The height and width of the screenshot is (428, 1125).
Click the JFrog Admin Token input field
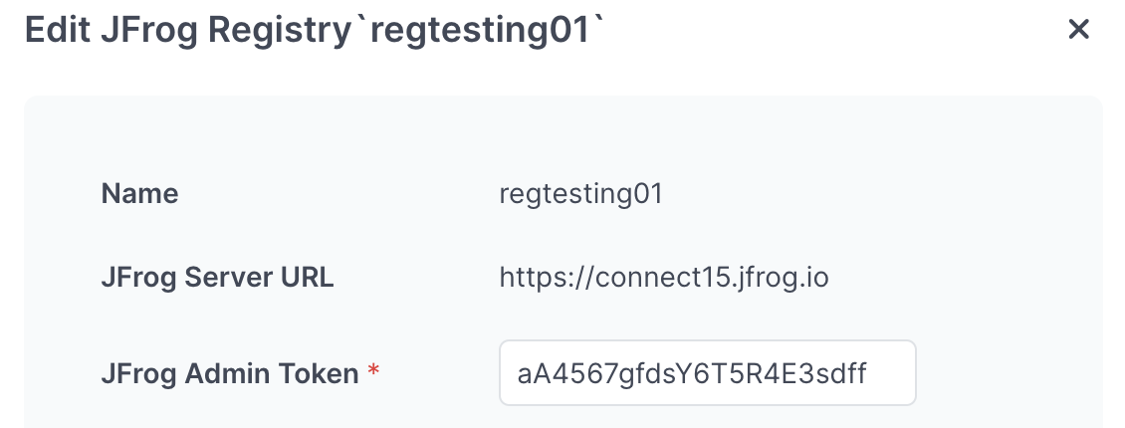pos(708,373)
